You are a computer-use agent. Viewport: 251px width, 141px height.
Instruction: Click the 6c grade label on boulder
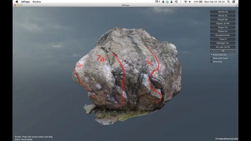(x=149, y=62)
